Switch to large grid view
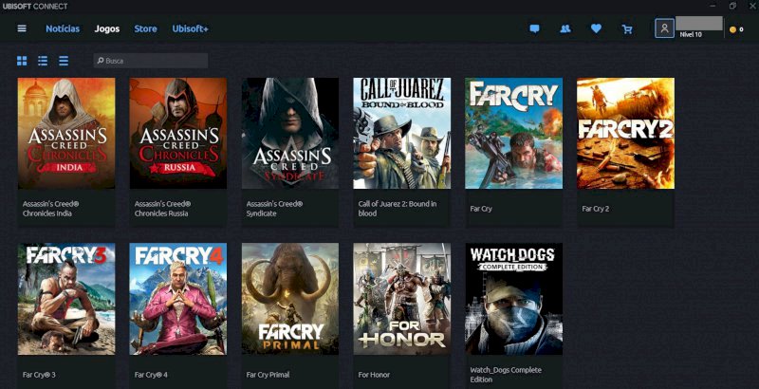 [22, 61]
